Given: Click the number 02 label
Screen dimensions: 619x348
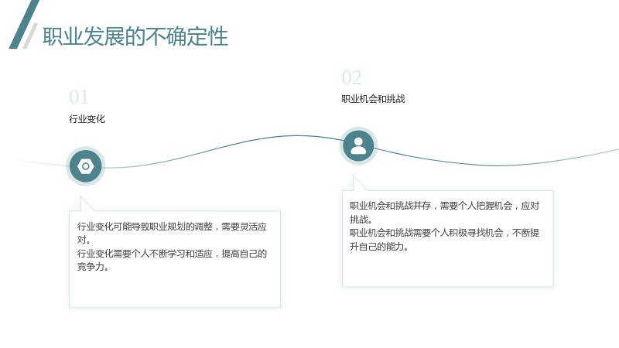Looking at the screenshot, I should pyautogui.click(x=352, y=78).
